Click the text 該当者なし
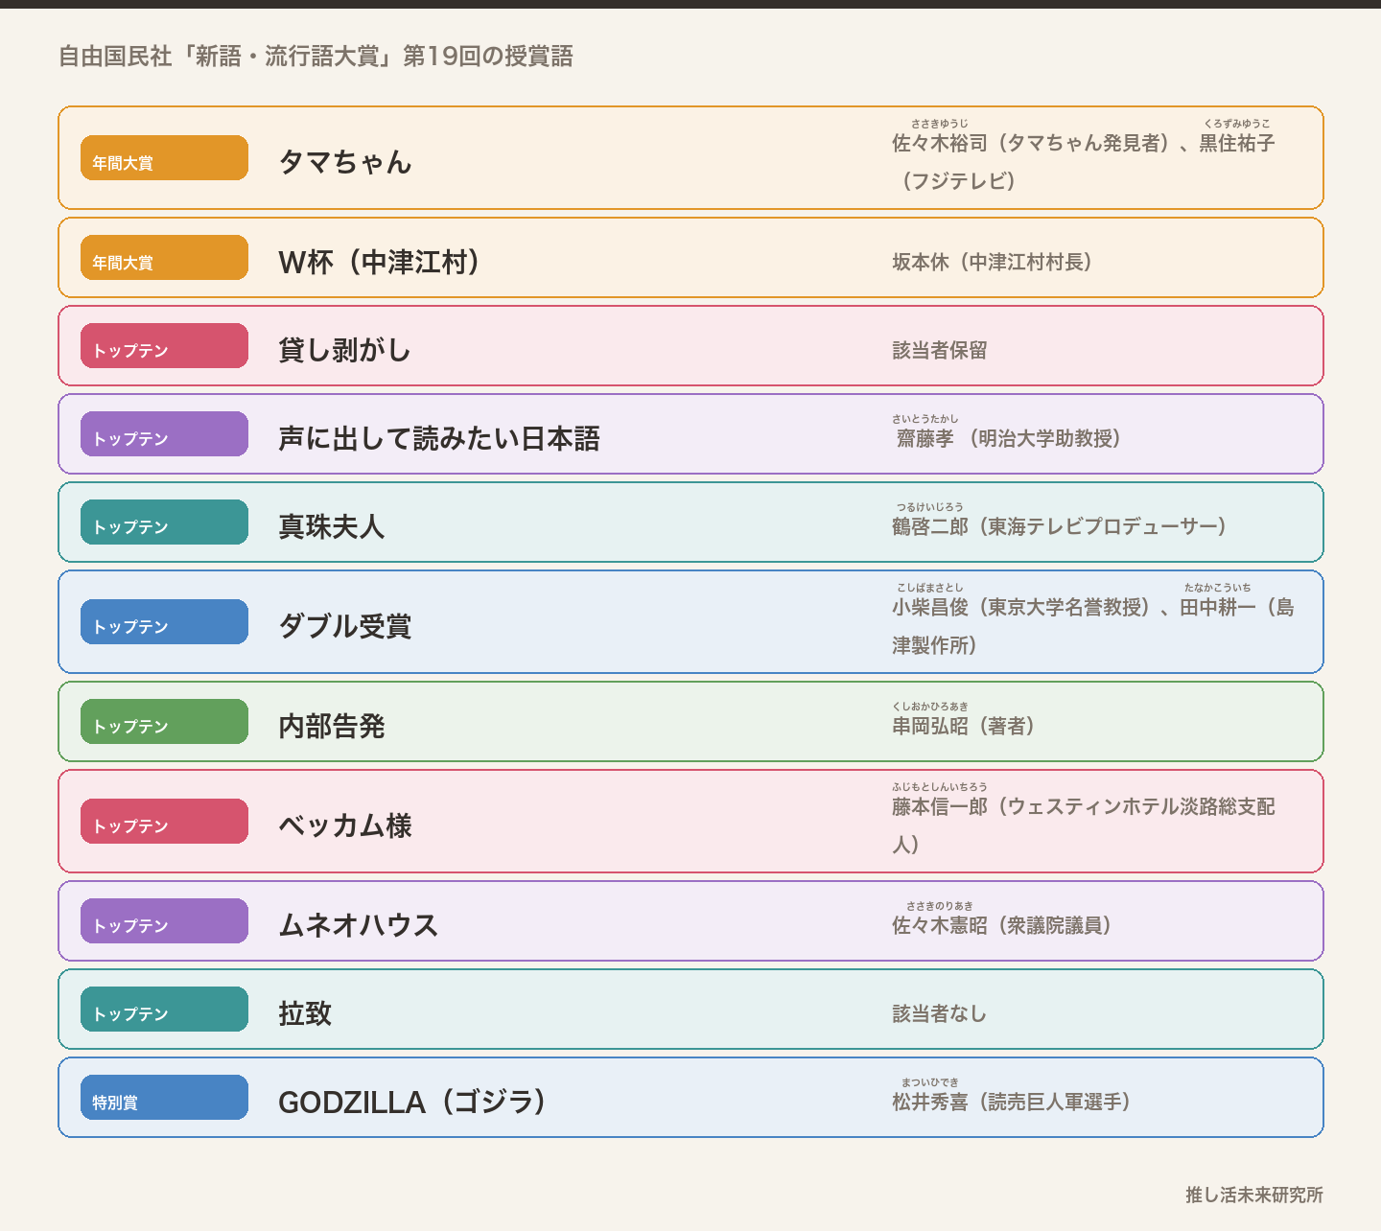This screenshot has height=1231, width=1381. pos(940,1013)
